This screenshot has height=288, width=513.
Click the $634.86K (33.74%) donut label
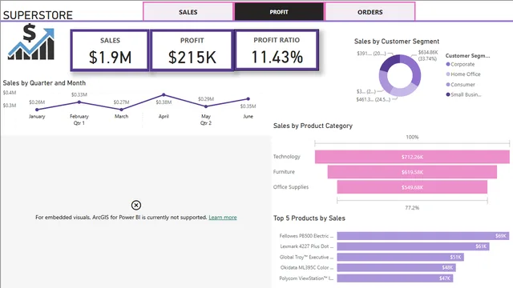(x=427, y=55)
